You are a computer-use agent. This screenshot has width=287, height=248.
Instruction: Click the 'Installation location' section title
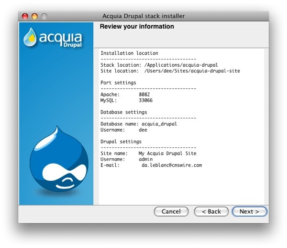(x=129, y=53)
